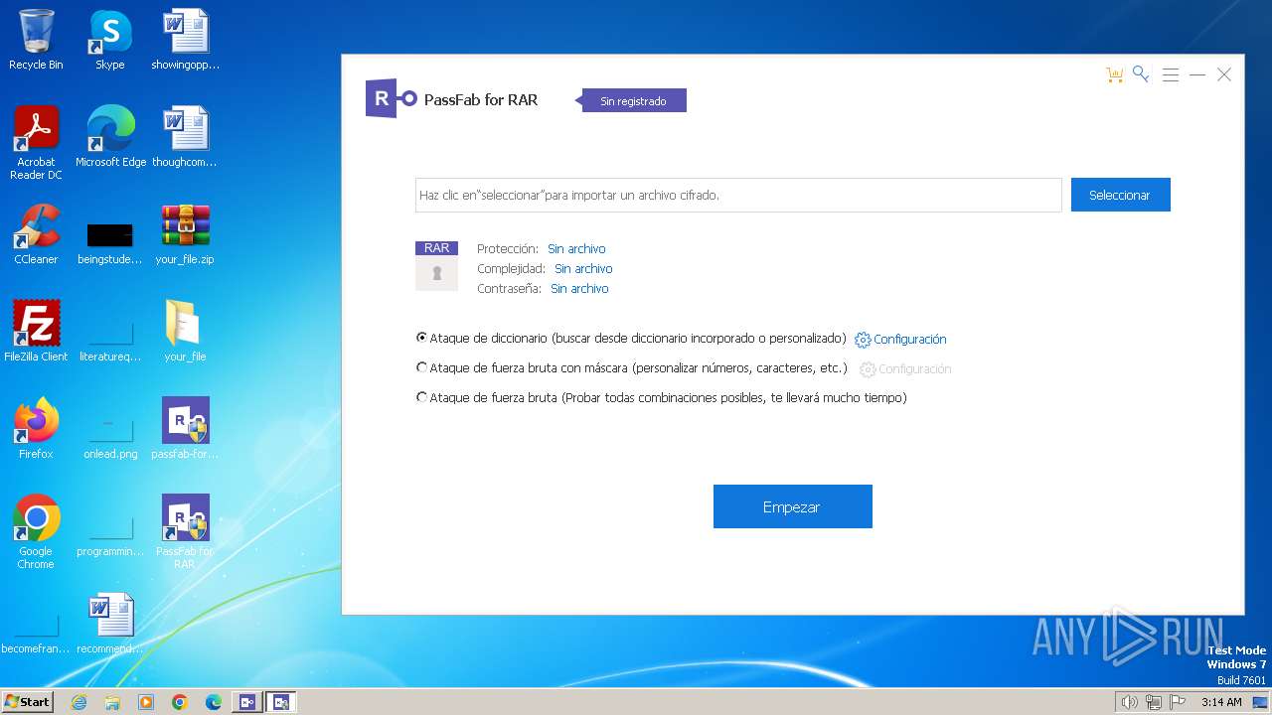
Task: Click the volume speaker tray icon
Action: coord(1129,702)
